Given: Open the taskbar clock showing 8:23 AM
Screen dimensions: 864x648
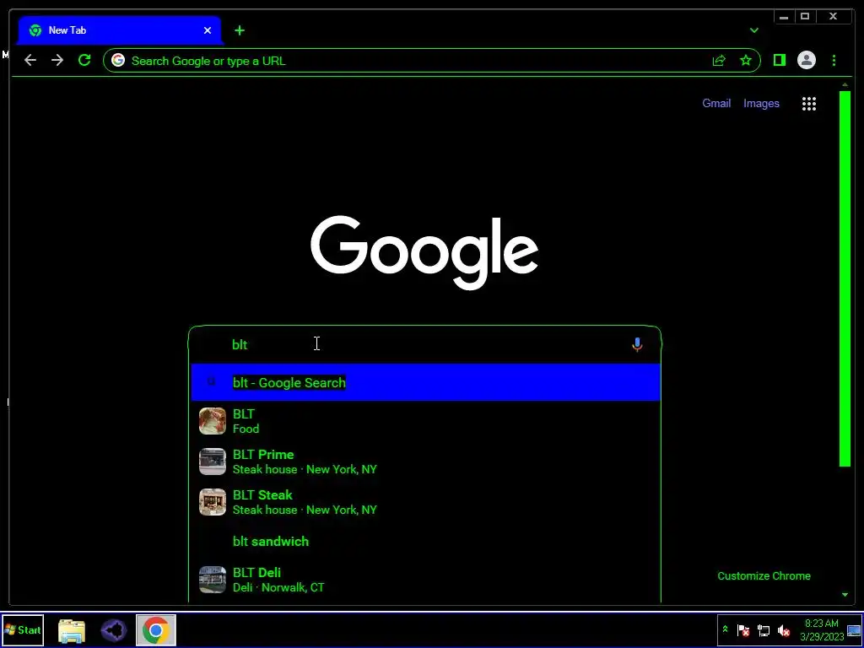Looking at the screenshot, I should point(822,629).
